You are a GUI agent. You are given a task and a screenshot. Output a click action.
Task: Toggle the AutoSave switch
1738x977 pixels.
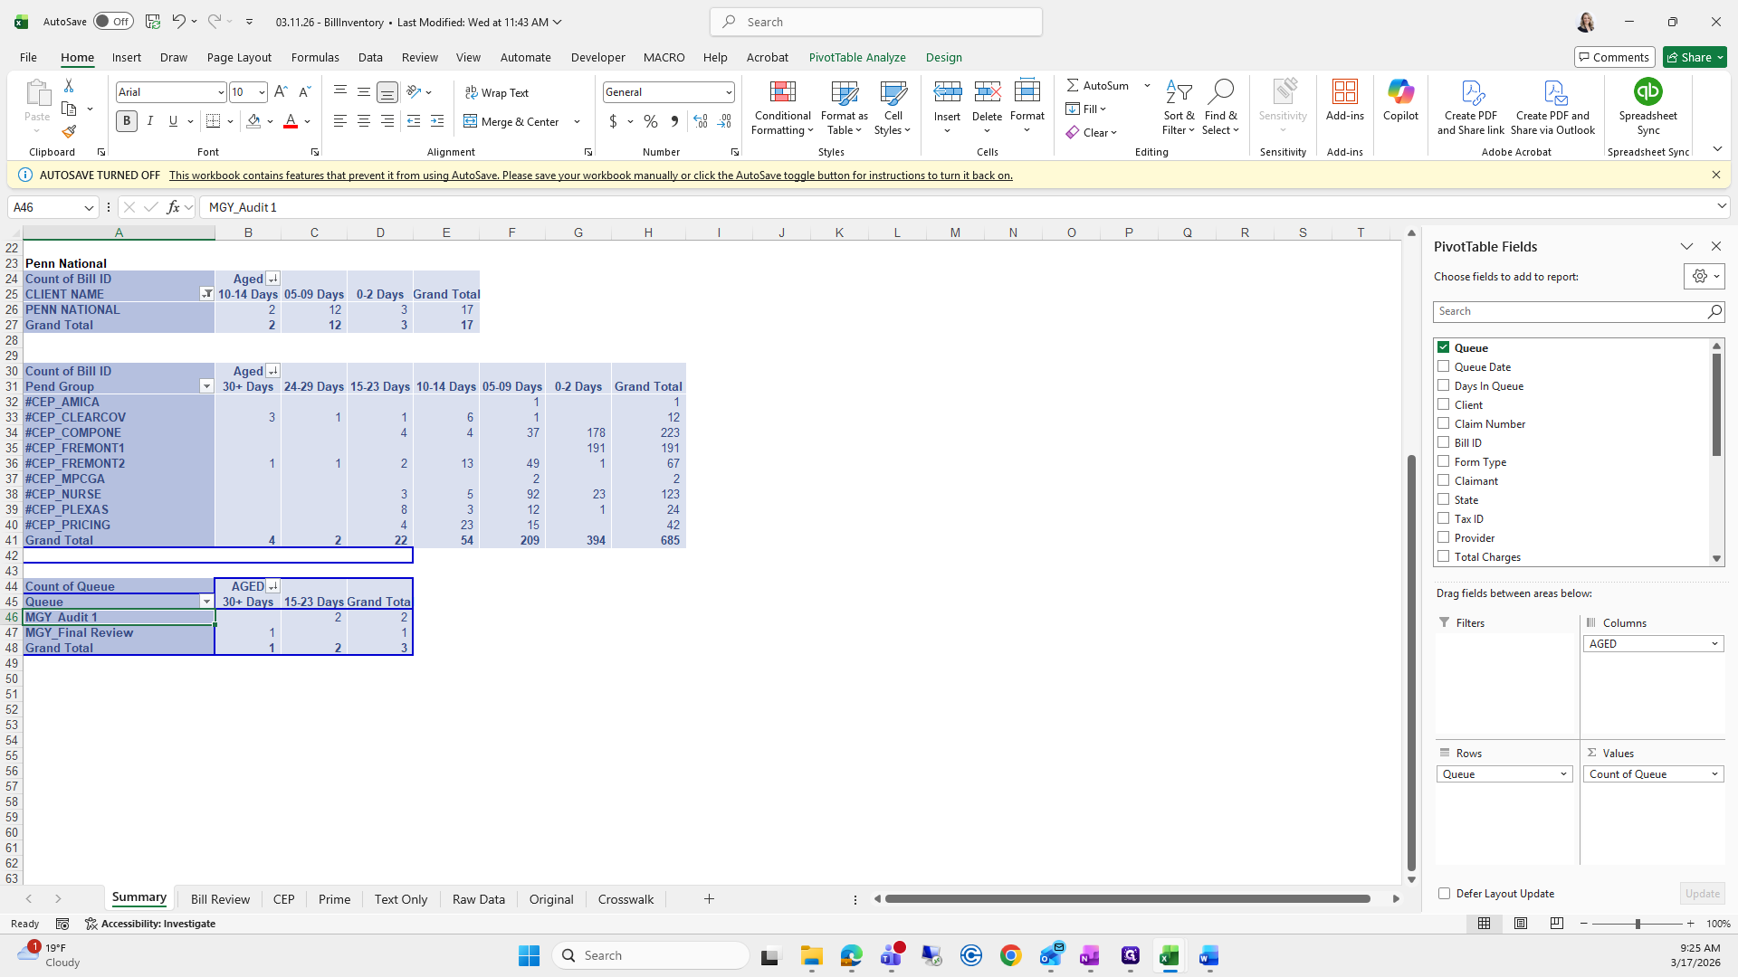tap(113, 22)
